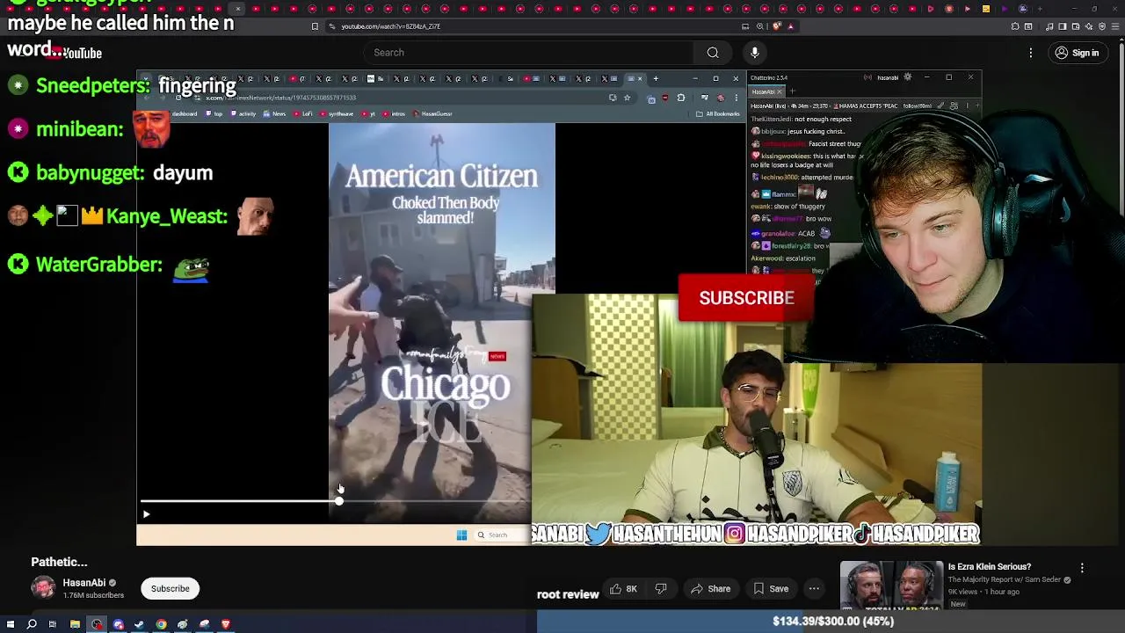Open the HasanAbi channel avatar

point(43,588)
